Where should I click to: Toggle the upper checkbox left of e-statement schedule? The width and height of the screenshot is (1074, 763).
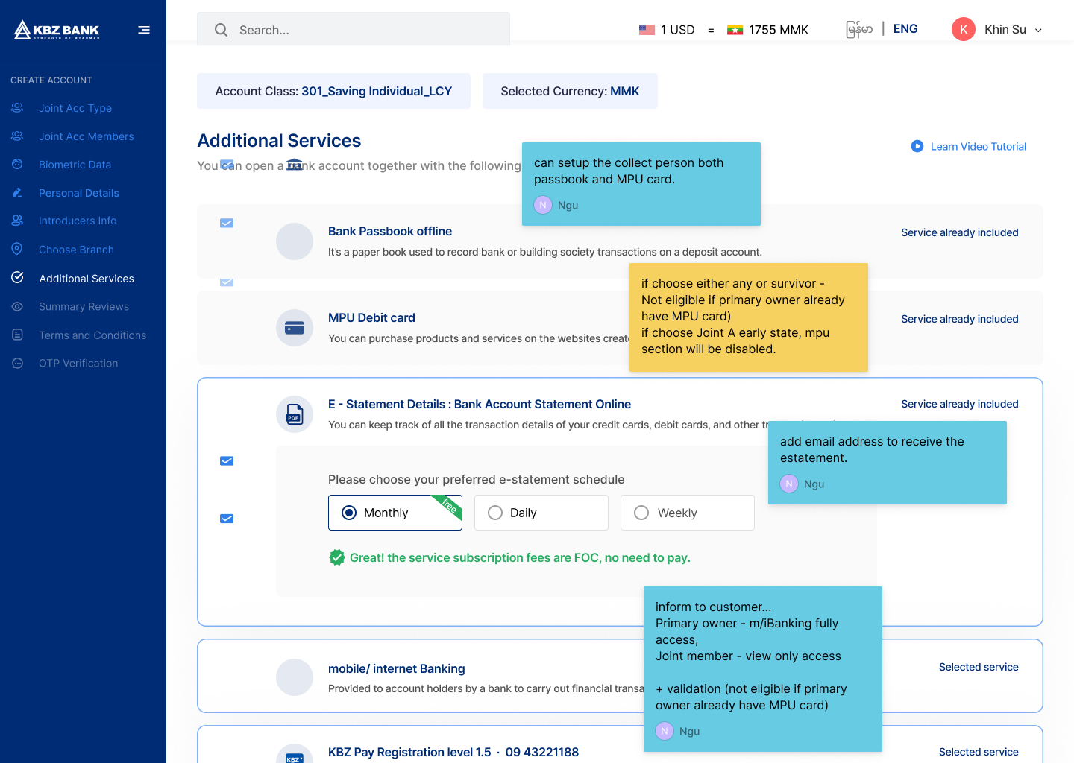(227, 461)
